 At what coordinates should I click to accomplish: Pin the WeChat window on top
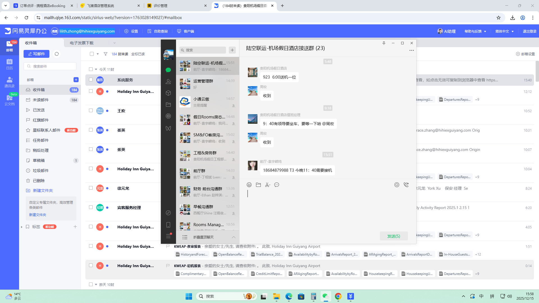point(384,43)
